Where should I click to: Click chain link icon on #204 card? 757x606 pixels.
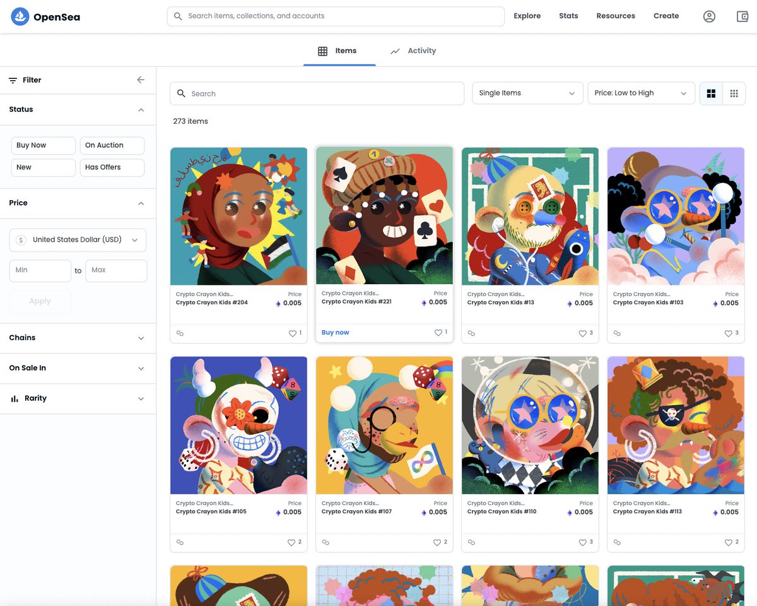point(180,333)
